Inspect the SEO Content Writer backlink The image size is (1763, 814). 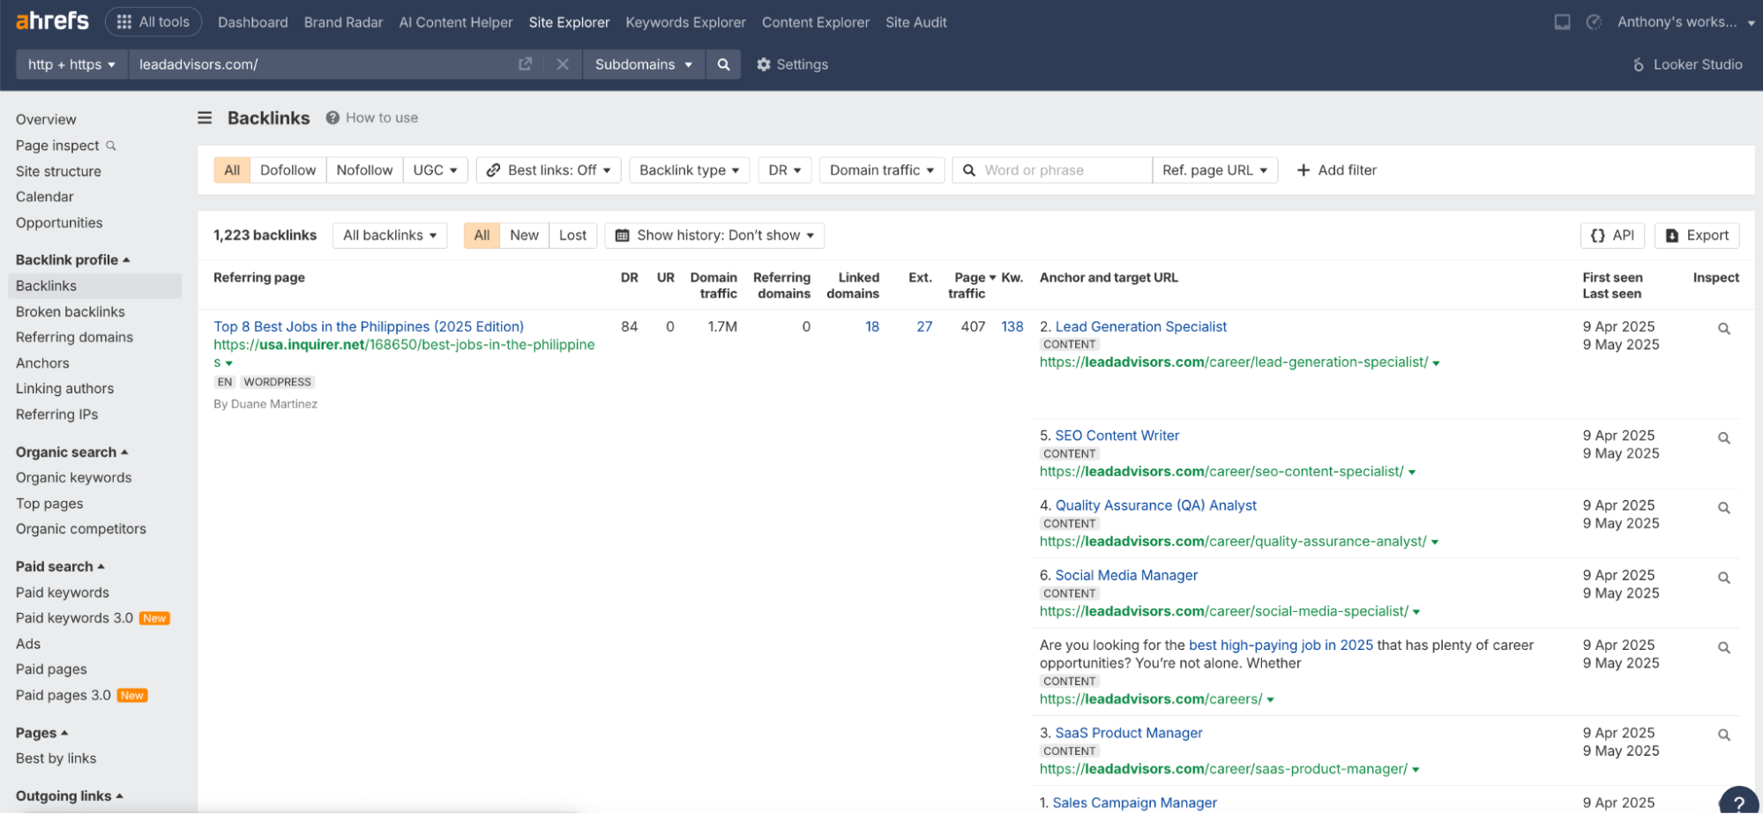[x=1723, y=438]
